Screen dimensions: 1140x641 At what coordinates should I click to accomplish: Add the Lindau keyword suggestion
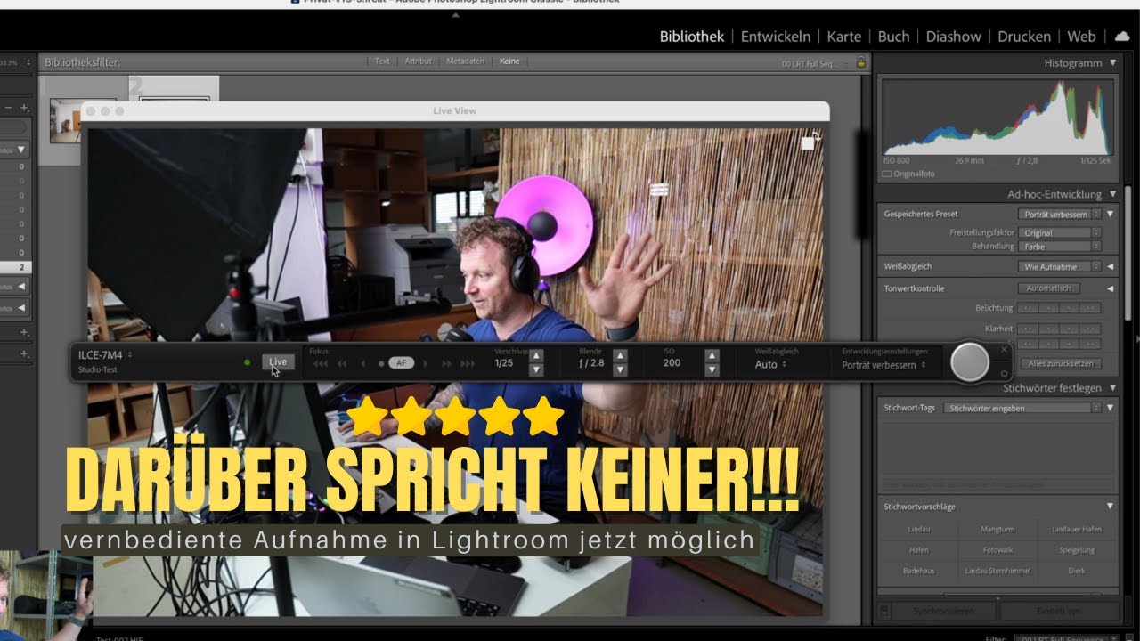(x=919, y=529)
